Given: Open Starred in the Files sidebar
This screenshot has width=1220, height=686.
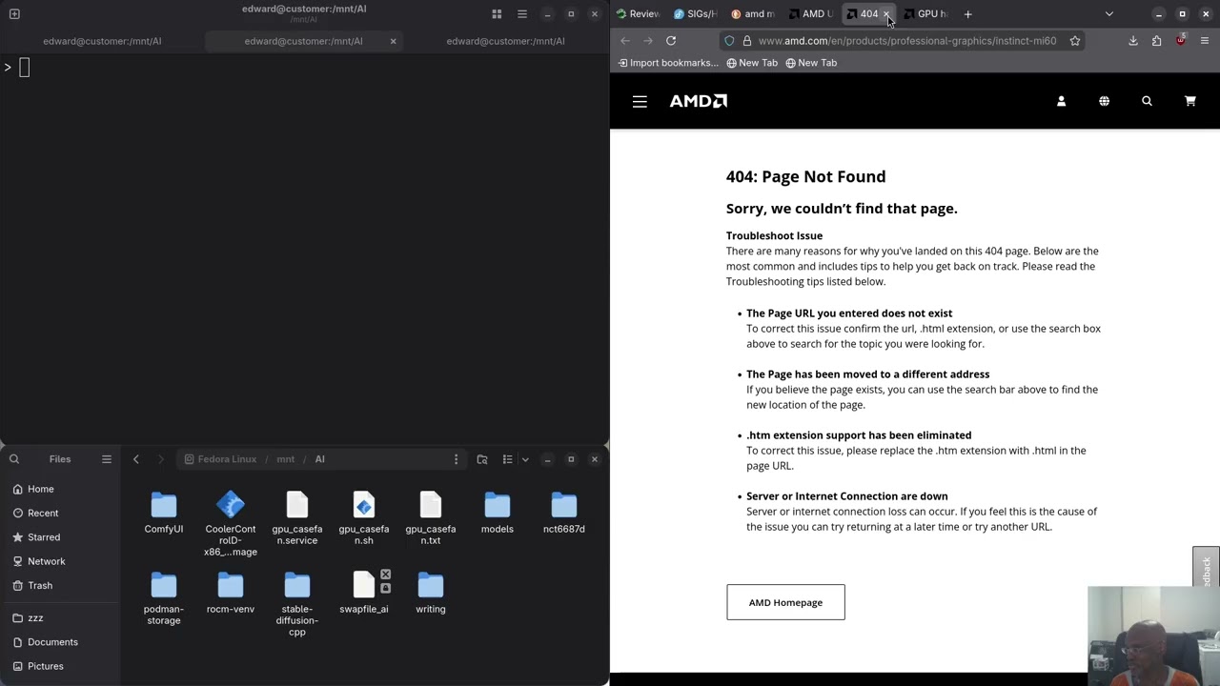Looking at the screenshot, I should click(60, 537).
